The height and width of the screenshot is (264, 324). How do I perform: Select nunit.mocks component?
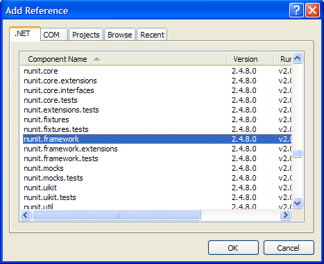[44, 168]
